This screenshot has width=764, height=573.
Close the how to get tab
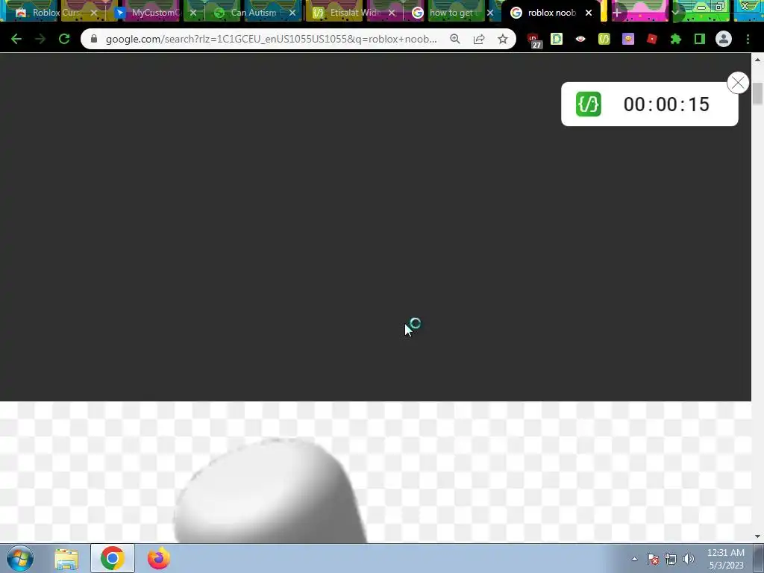pos(490,13)
